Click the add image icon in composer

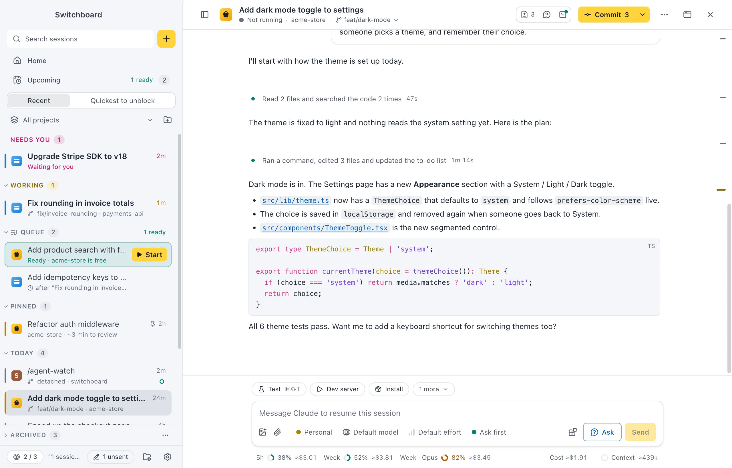[x=262, y=432]
